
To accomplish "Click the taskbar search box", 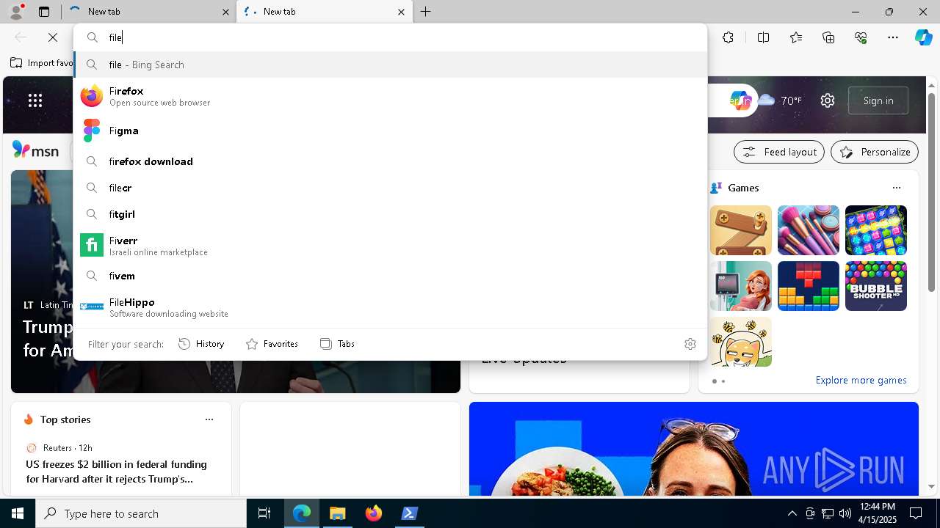I will [141, 513].
